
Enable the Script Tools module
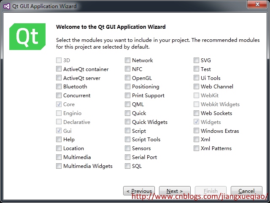pos(127,139)
